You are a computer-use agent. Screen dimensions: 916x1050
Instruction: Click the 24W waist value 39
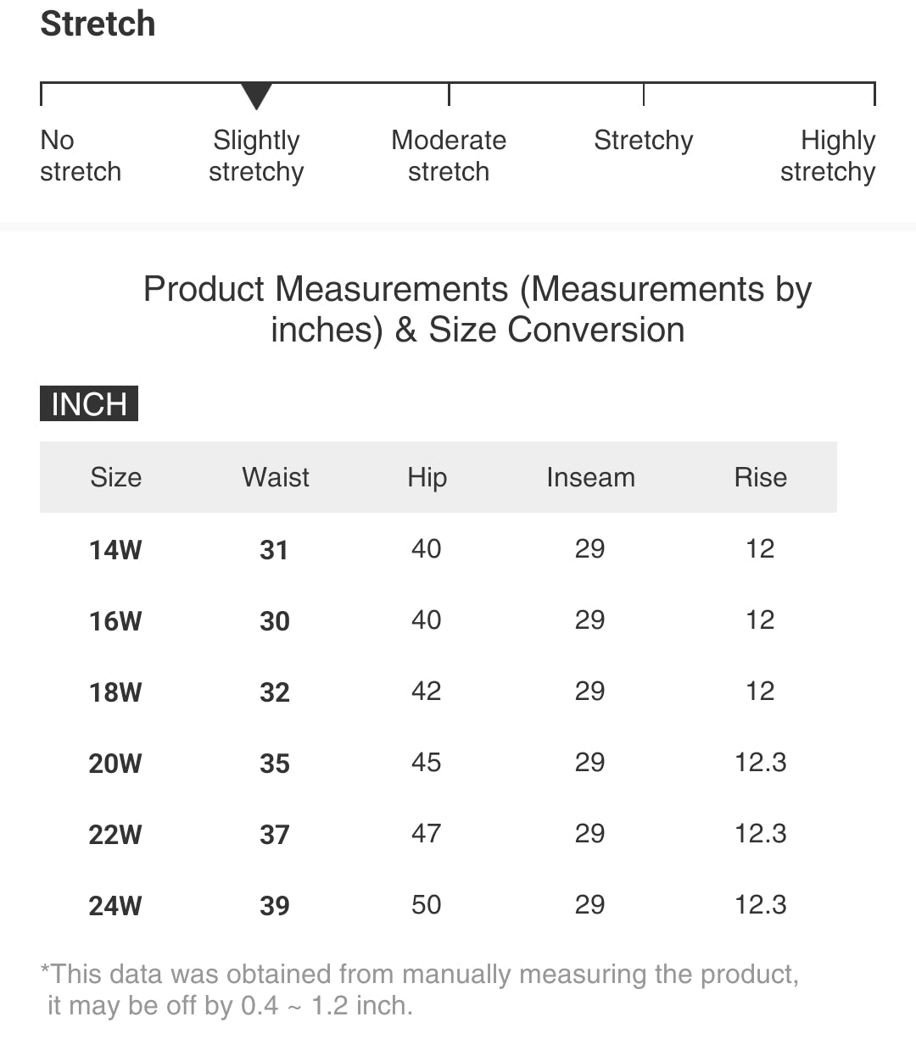275,906
